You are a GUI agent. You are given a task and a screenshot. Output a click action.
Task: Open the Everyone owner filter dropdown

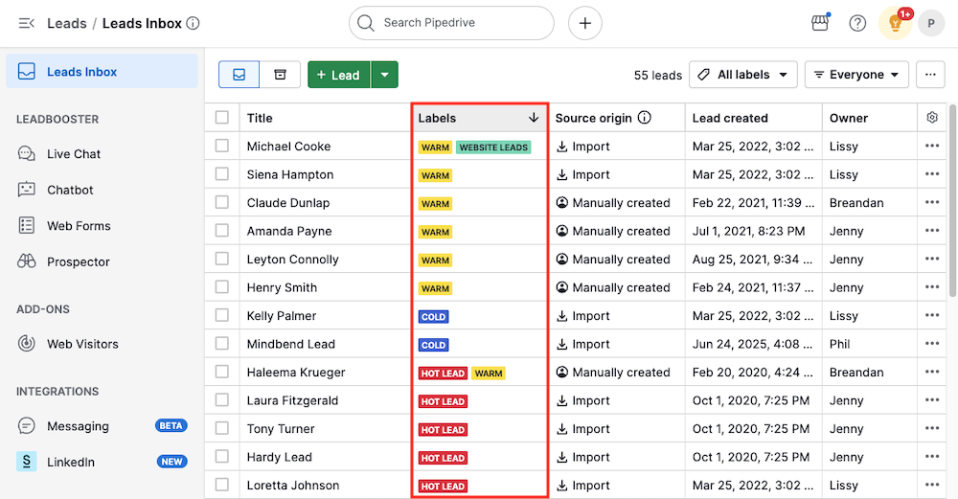(856, 75)
